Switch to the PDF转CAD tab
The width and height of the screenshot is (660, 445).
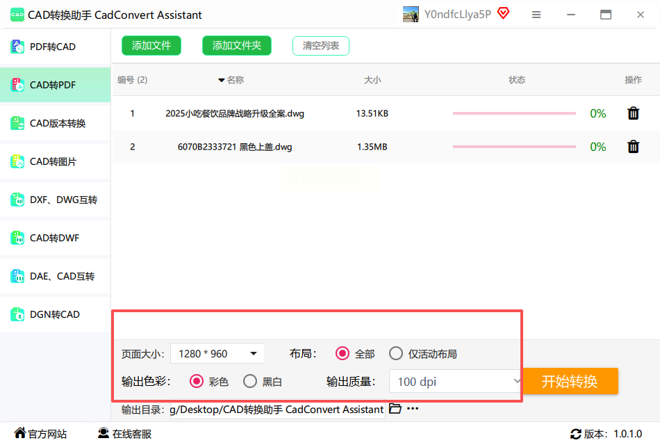point(55,47)
